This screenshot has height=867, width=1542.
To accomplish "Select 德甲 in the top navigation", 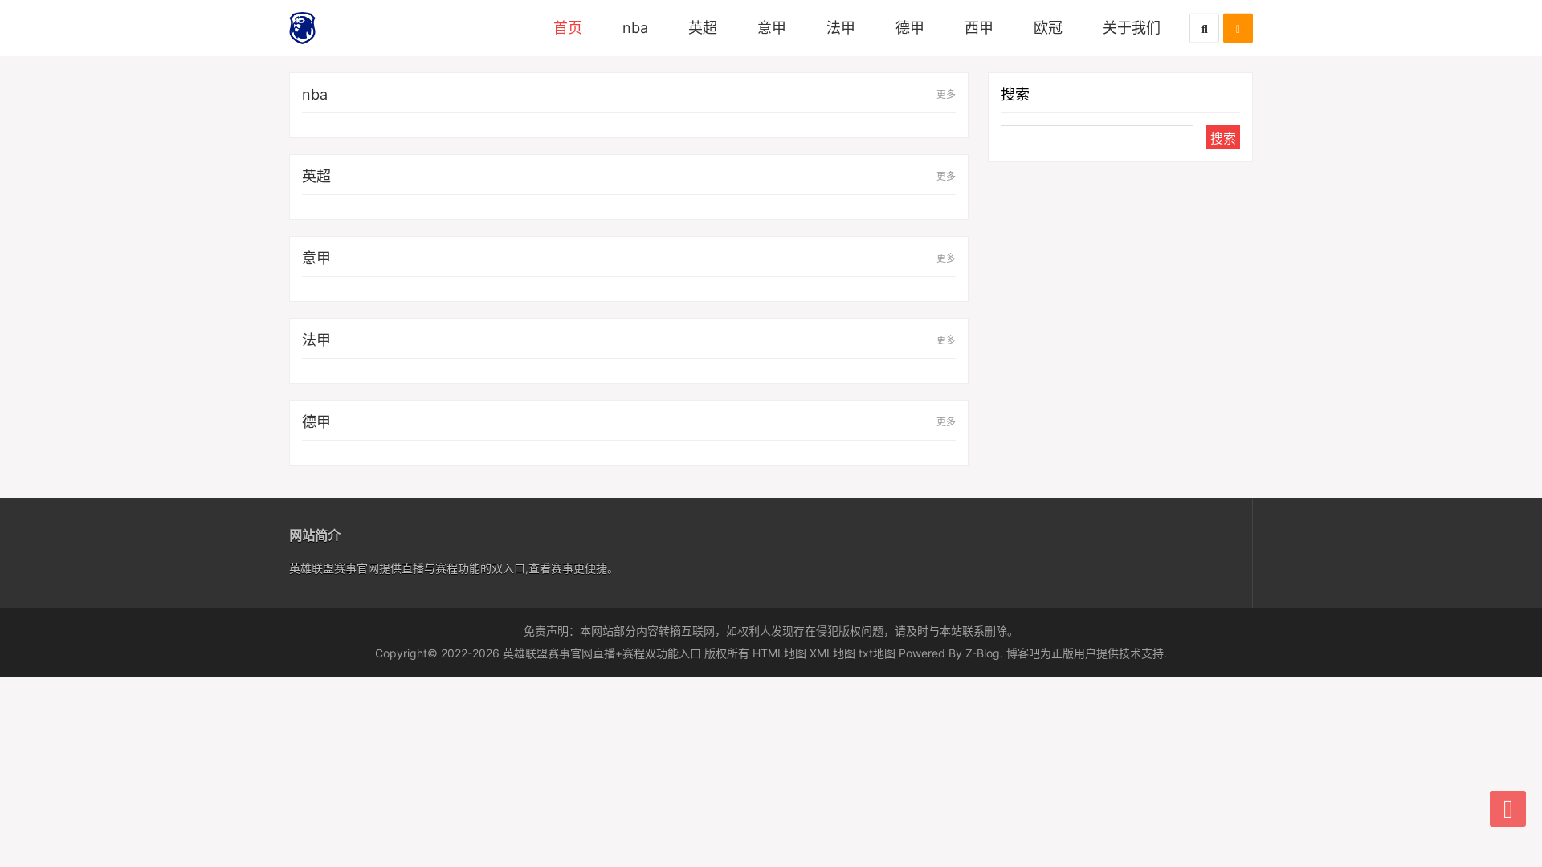I will click(x=910, y=28).
